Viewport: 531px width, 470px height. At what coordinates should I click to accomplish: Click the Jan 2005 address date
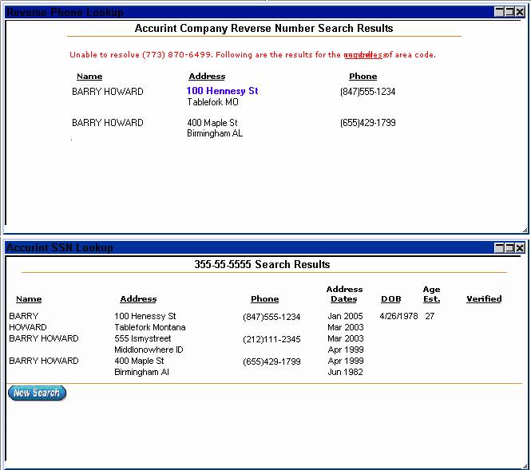pos(345,316)
